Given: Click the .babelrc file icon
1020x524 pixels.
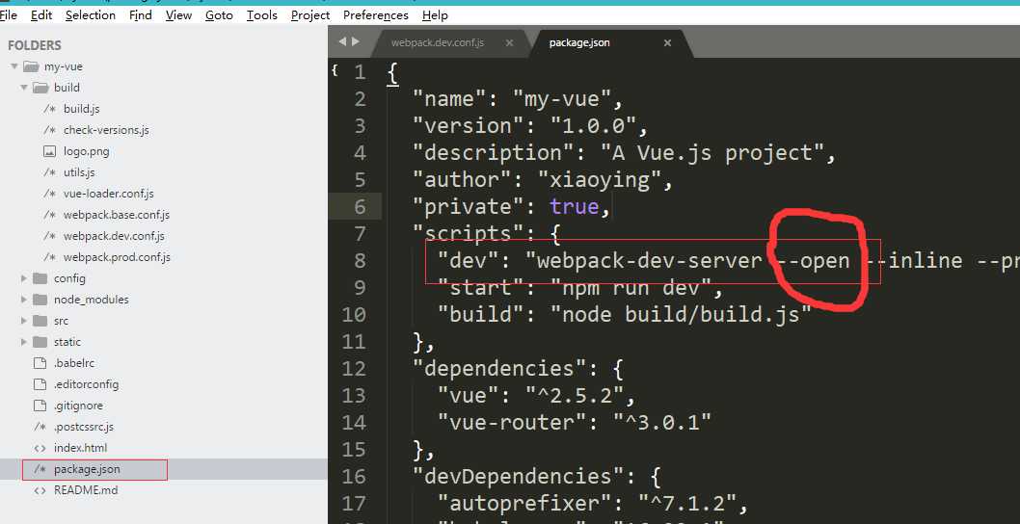Looking at the screenshot, I should click(40, 363).
